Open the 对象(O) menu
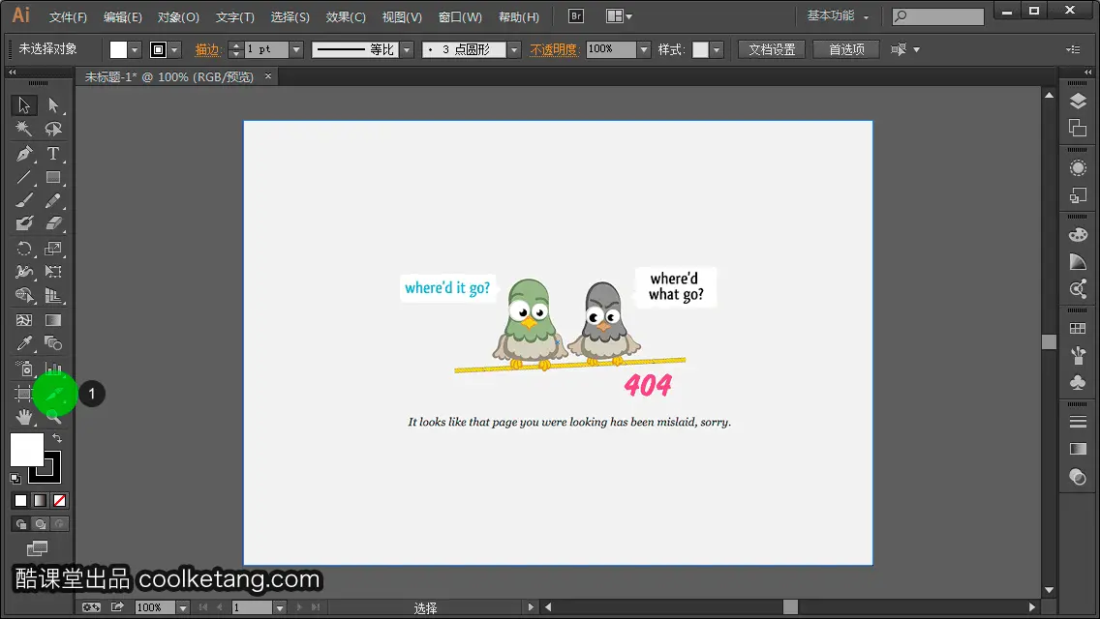 coord(178,16)
